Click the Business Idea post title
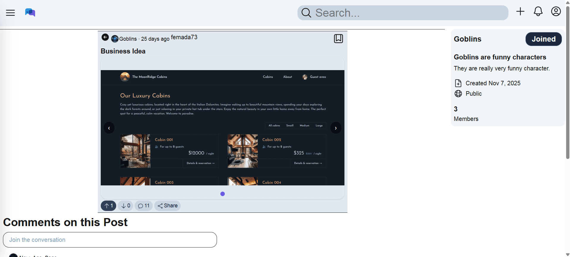The image size is (570, 257). (x=123, y=51)
